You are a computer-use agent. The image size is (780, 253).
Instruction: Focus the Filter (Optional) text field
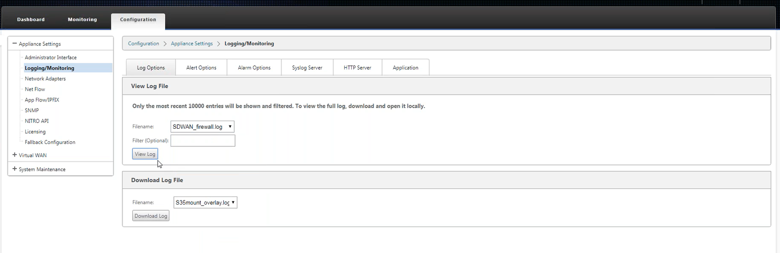tap(203, 140)
